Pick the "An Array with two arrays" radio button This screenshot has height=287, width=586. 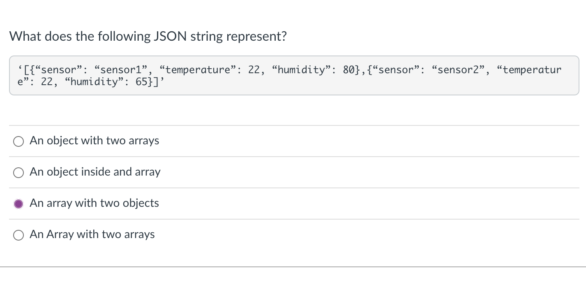pos(18,235)
